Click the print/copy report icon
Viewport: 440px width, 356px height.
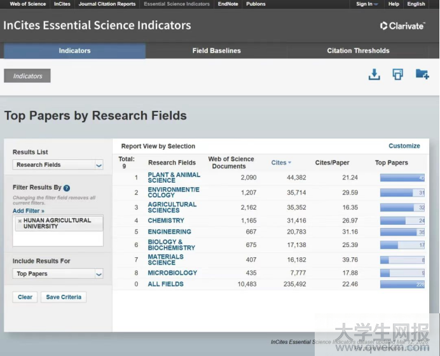[398, 75]
